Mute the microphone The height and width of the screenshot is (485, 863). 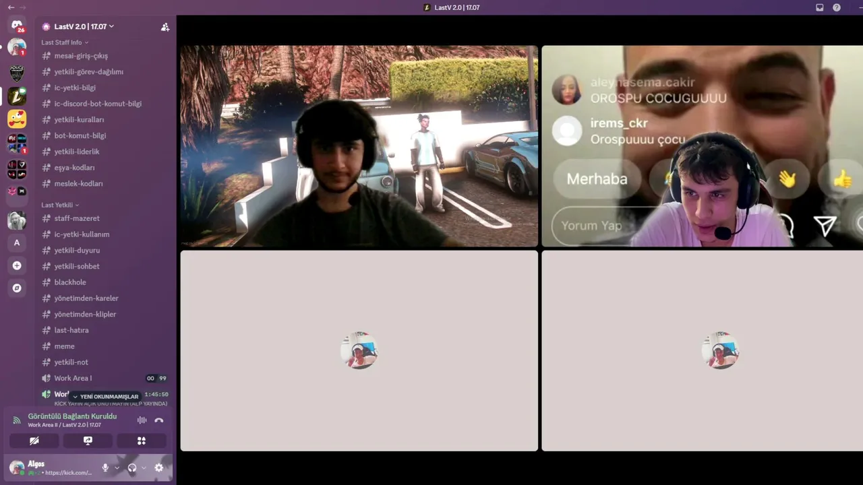coord(105,467)
